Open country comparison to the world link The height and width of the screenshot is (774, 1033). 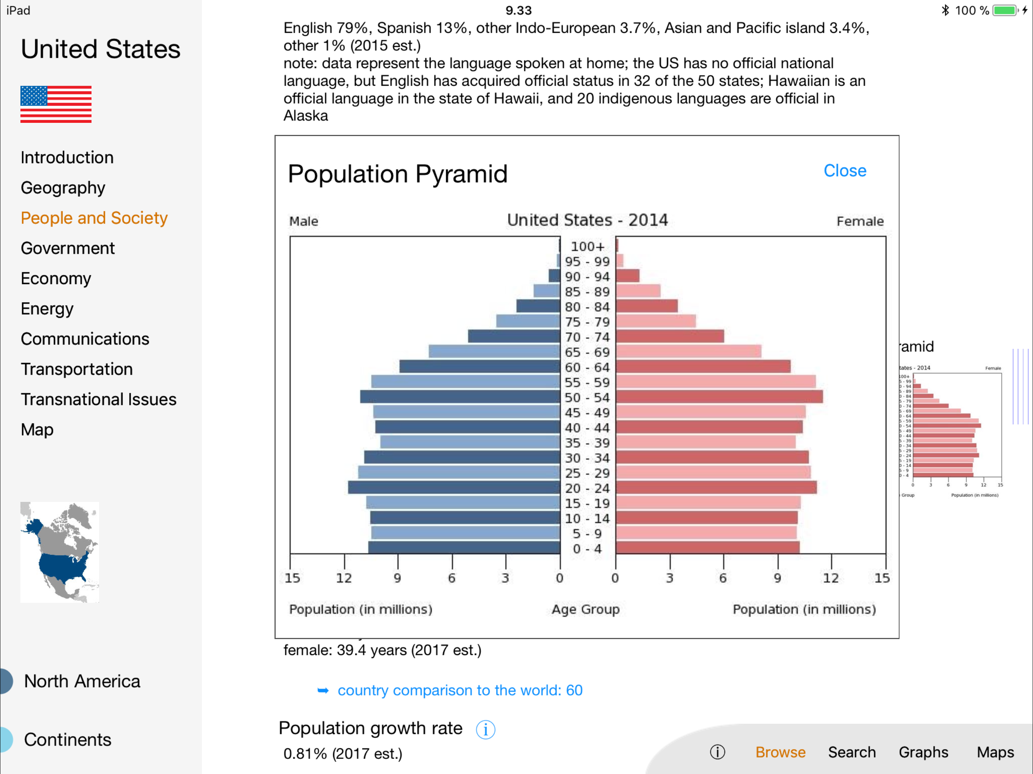pyautogui.click(x=459, y=690)
